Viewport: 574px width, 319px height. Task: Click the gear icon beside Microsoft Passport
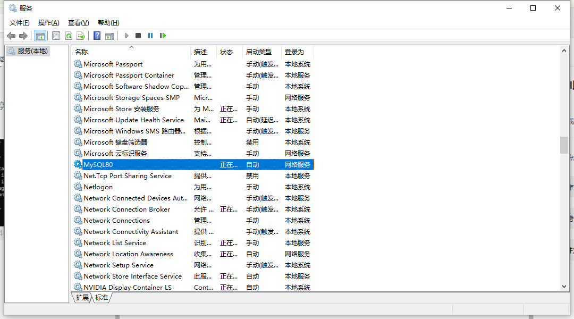[x=78, y=64]
